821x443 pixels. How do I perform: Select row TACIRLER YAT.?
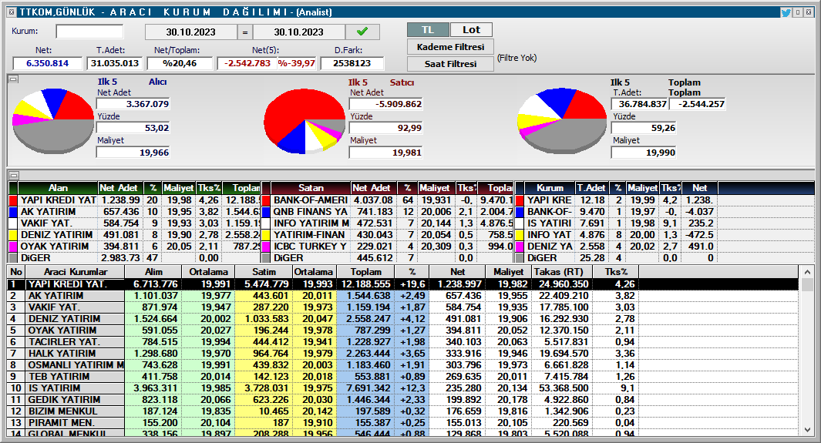tap(403, 341)
